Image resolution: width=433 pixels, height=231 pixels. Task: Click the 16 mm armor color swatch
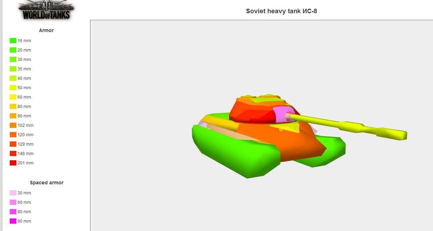coord(13,41)
